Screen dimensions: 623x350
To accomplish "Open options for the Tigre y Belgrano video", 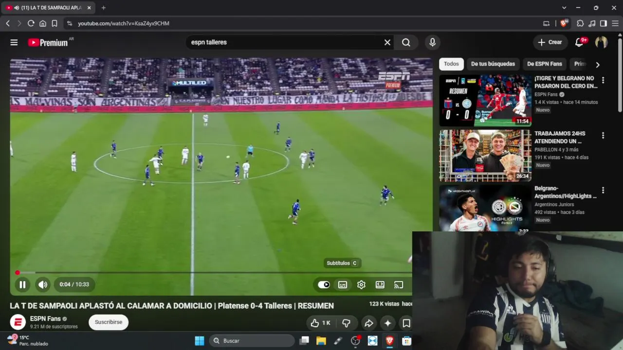I will coord(603,80).
